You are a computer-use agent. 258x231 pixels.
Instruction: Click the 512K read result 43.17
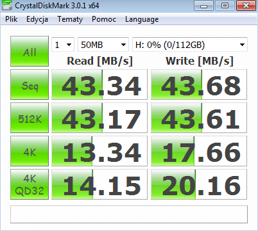click(99, 118)
